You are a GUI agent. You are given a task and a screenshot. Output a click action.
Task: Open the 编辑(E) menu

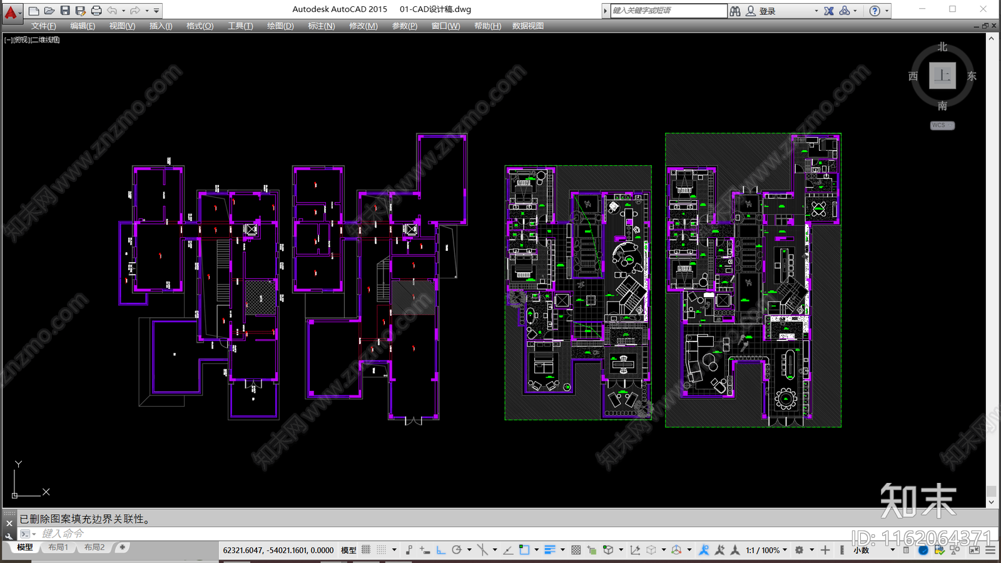click(83, 26)
